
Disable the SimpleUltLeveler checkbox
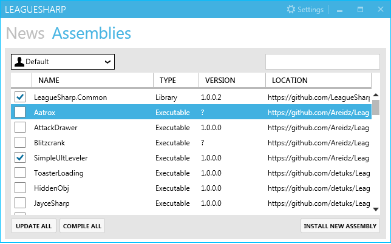tap(20, 157)
